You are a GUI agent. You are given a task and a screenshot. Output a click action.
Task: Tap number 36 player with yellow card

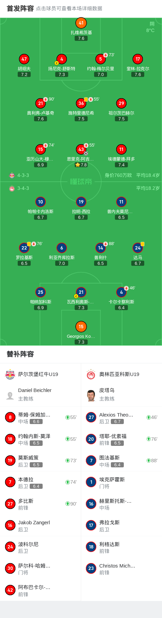pos(81,103)
